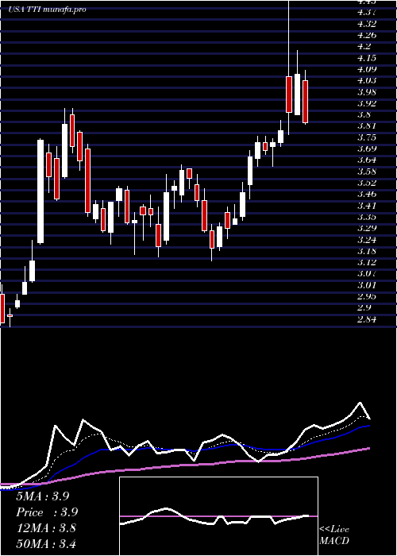Click the 4.09 price axis label
This screenshot has height=556, width=397.
coord(368,69)
